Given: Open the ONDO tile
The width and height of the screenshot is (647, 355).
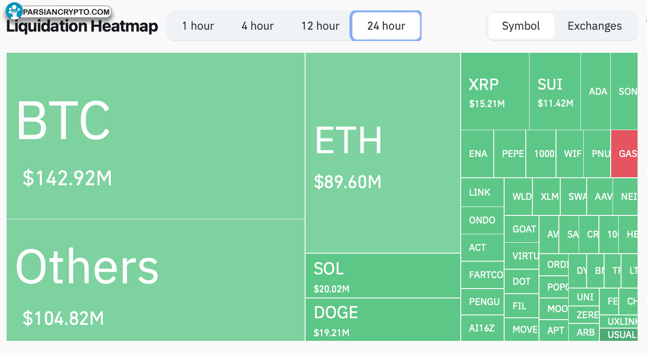Looking at the screenshot, I should click(482, 220).
